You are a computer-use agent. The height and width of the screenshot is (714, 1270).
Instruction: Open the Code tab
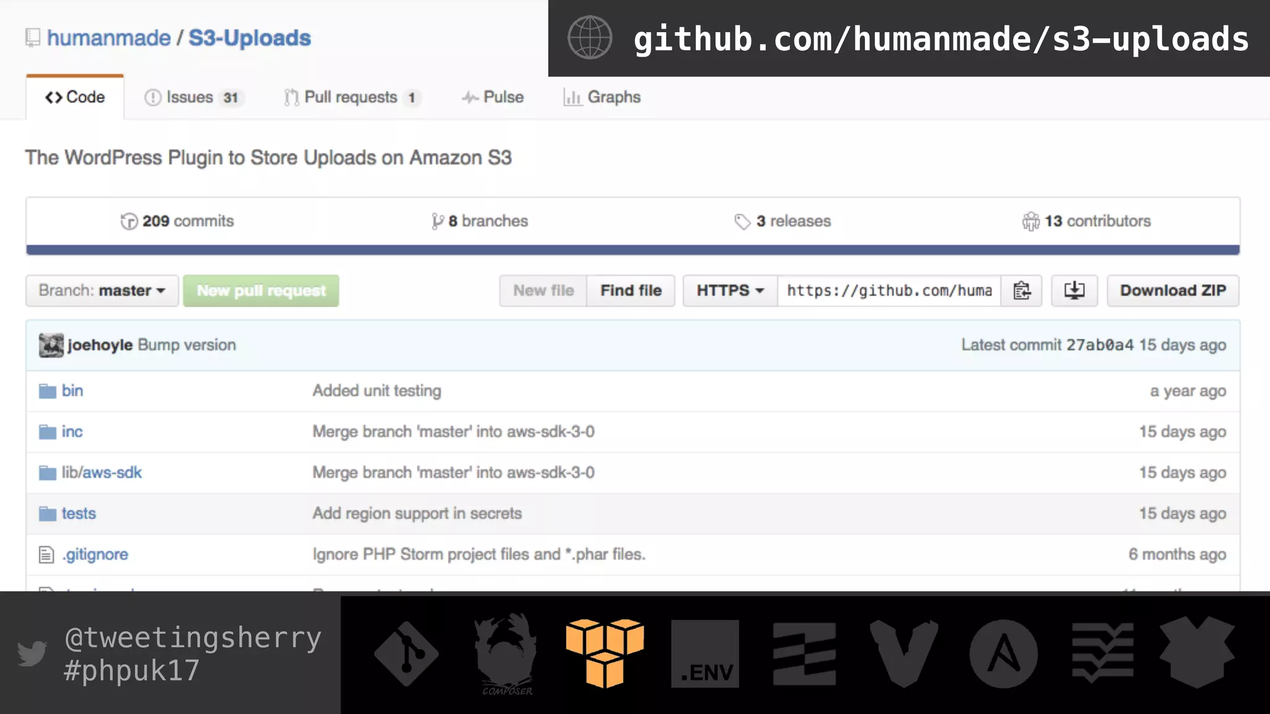(x=75, y=97)
